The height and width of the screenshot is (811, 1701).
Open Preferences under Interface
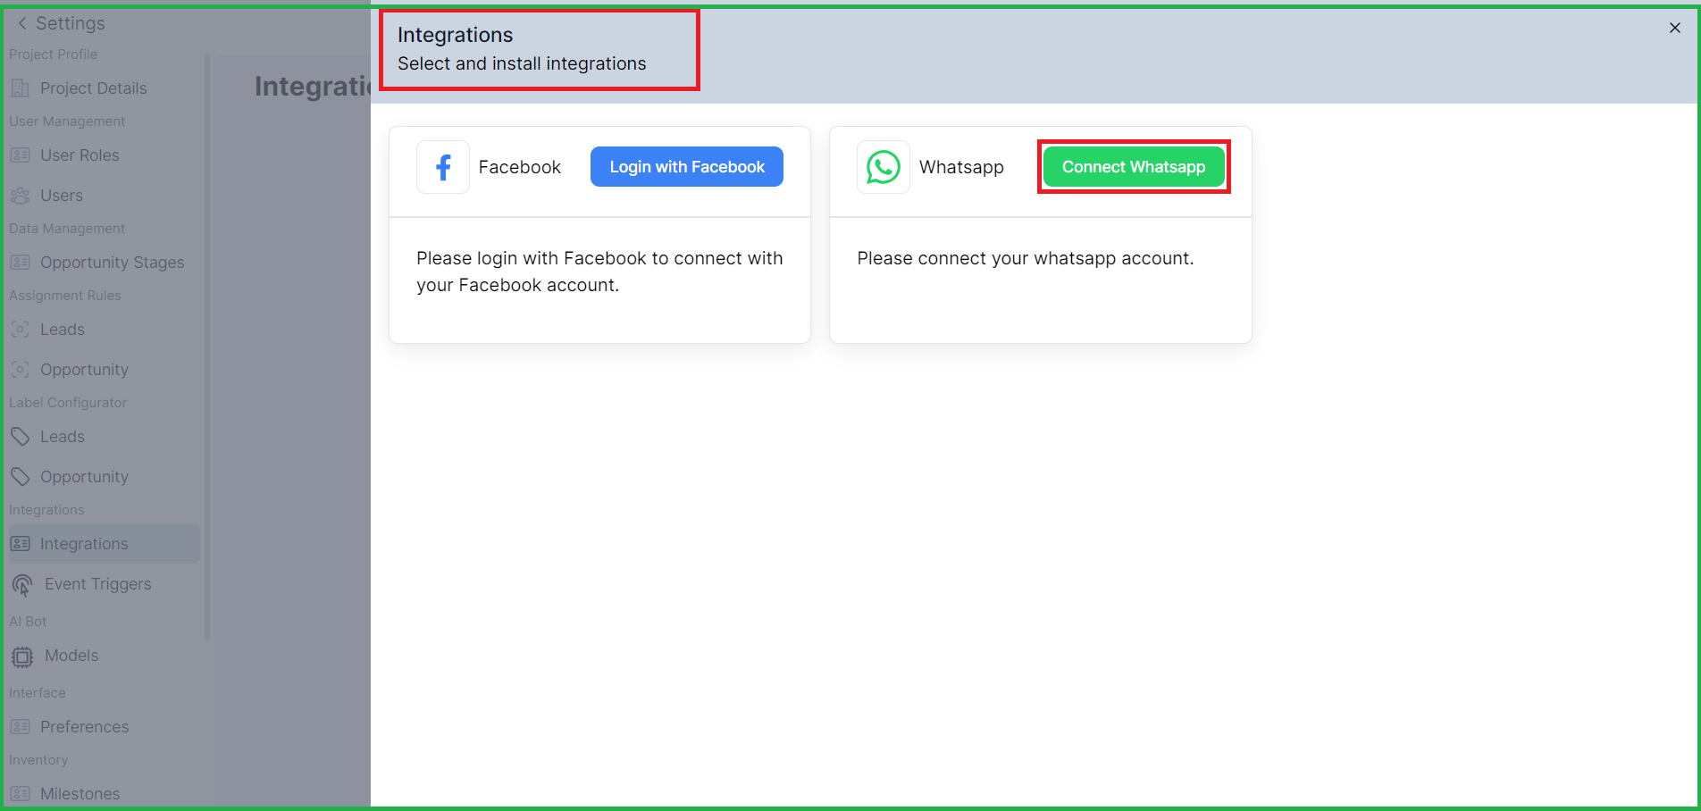click(x=84, y=727)
